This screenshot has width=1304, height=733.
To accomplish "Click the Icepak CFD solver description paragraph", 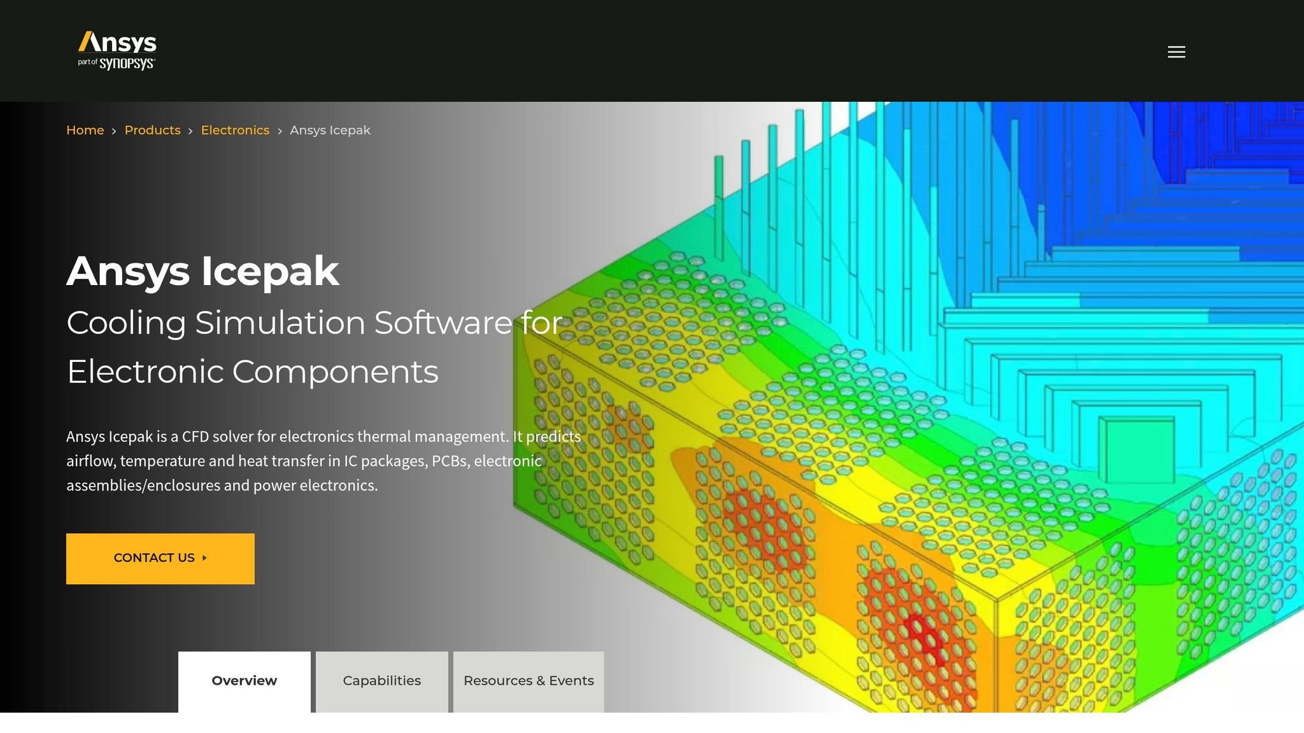I will click(323, 461).
